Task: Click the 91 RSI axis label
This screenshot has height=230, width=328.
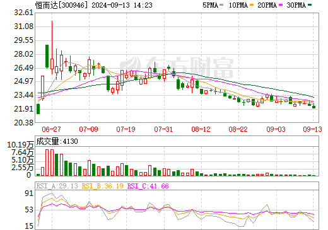Action: click(x=29, y=193)
